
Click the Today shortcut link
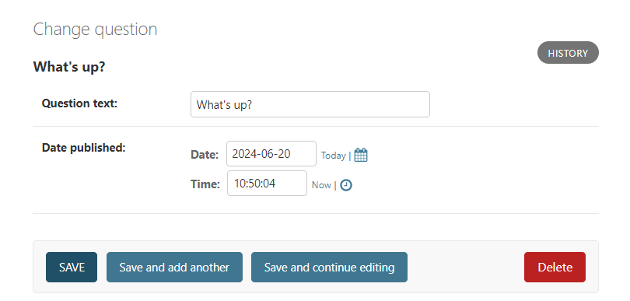coord(333,155)
